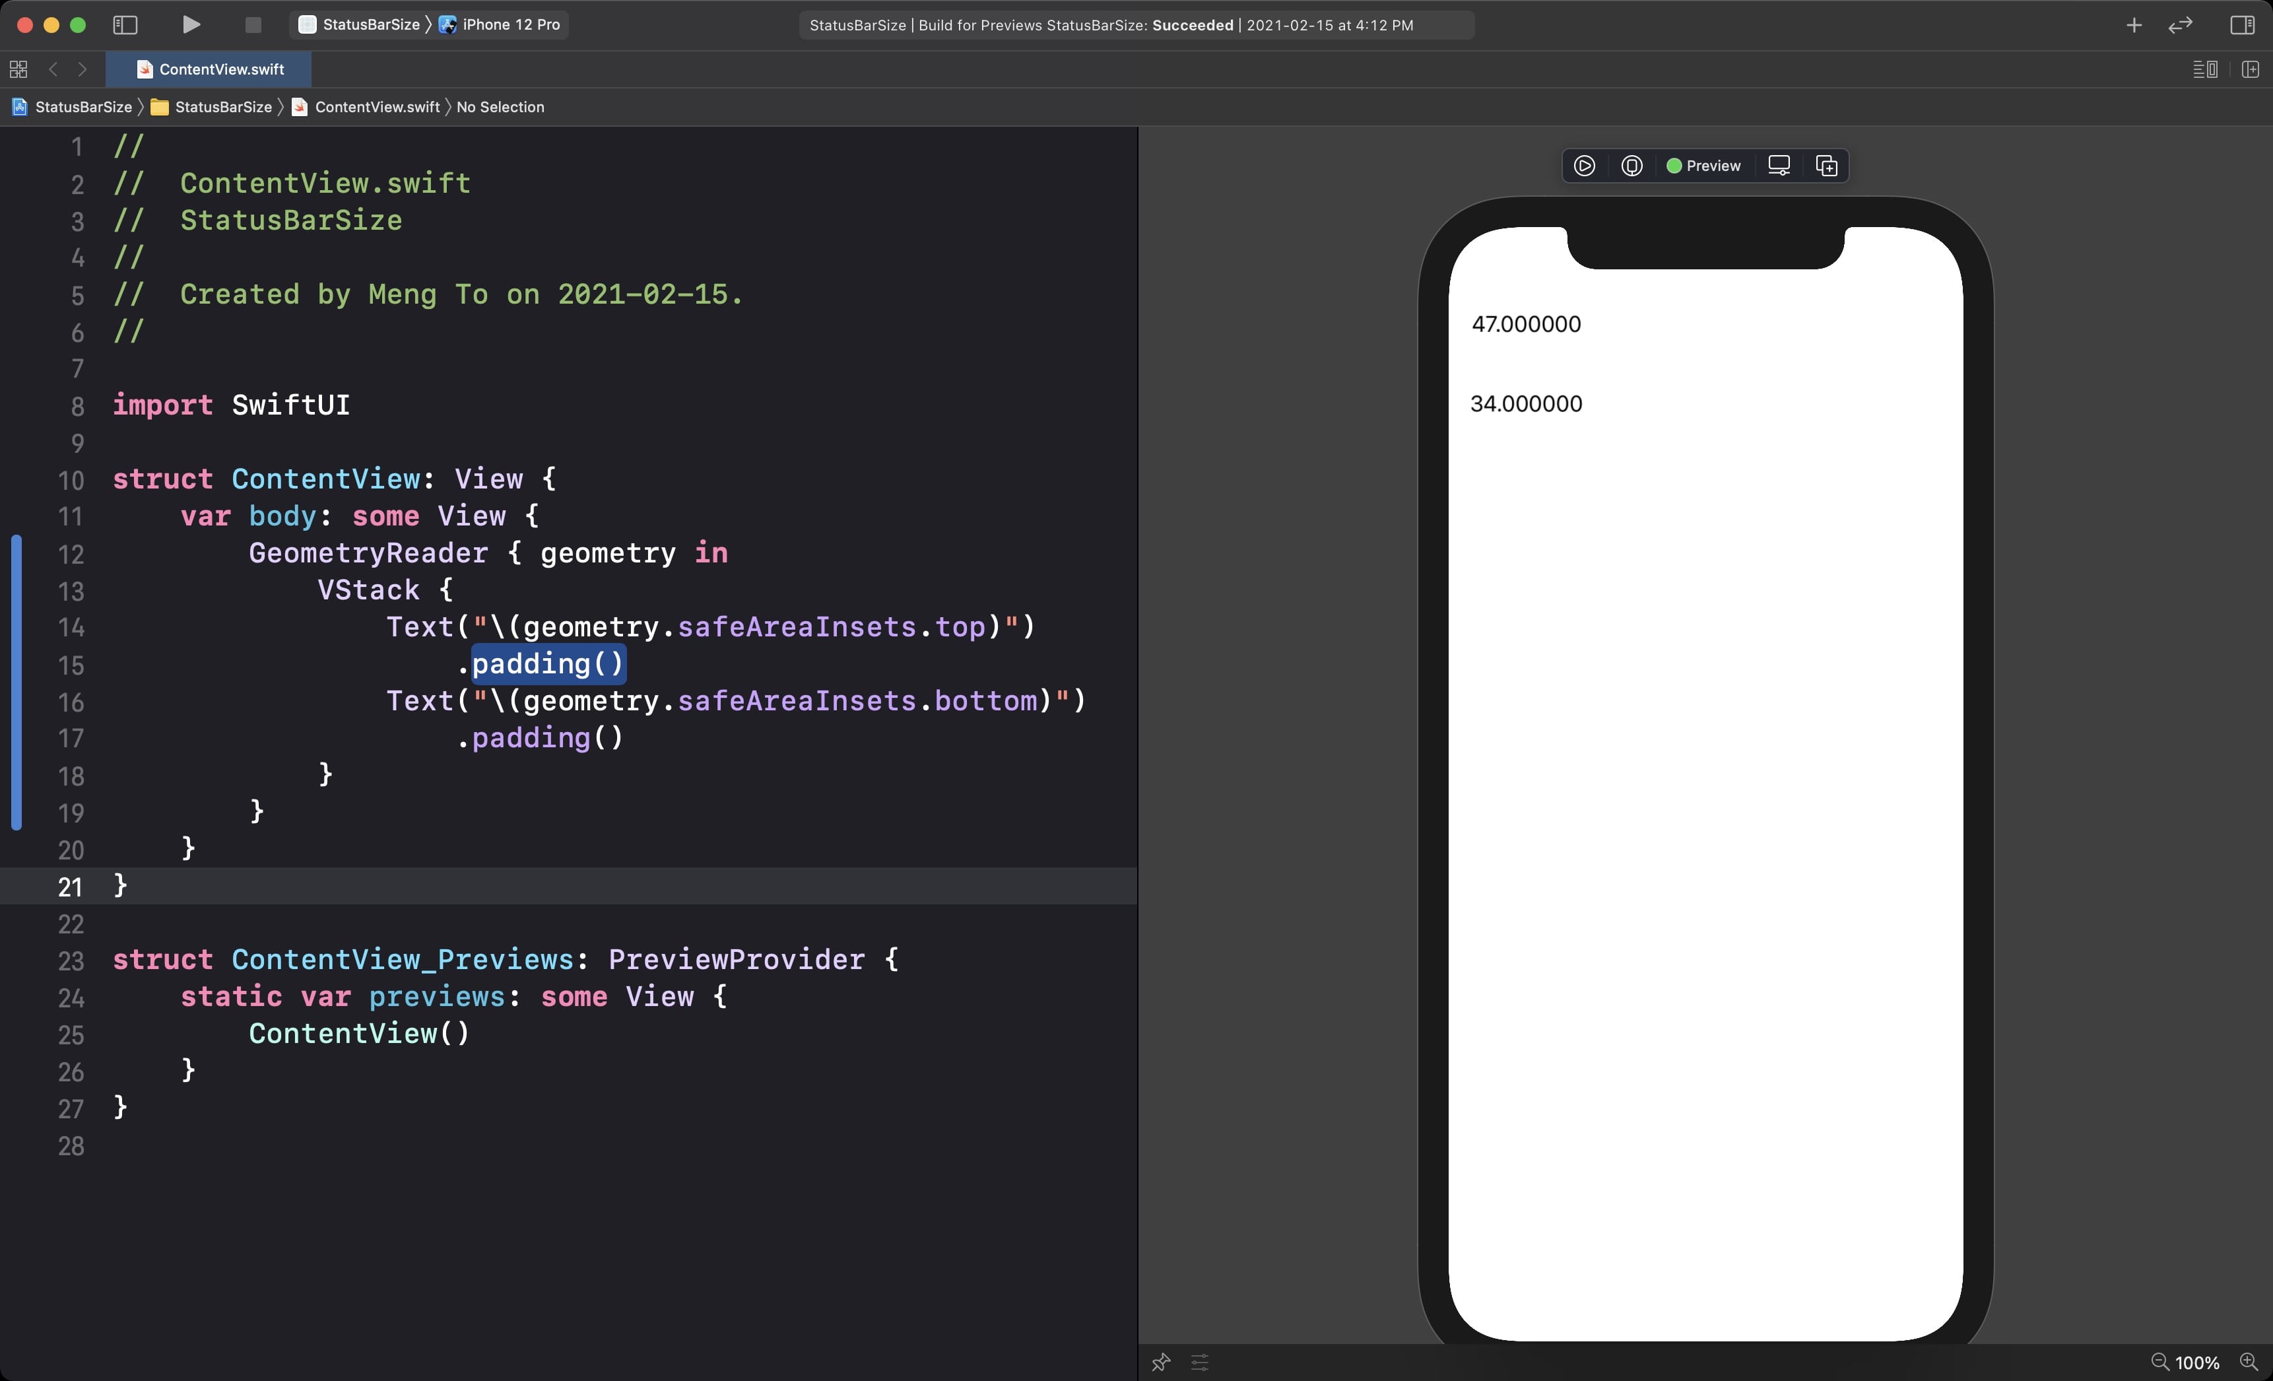The height and width of the screenshot is (1381, 2273).
Task: Click the Run play button in toolbar
Action: point(191,25)
